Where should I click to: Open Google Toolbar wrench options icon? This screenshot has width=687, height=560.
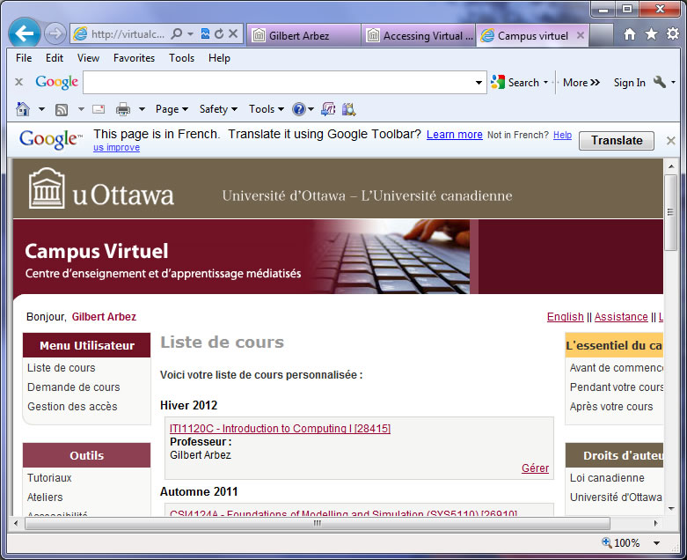click(660, 82)
